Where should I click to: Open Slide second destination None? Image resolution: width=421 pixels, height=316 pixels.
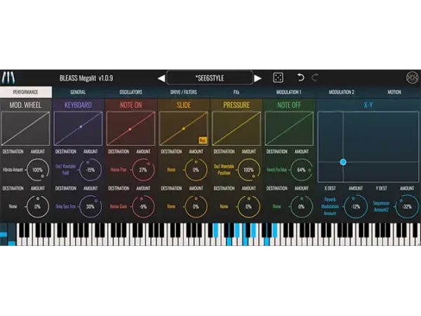click(171, 206)
